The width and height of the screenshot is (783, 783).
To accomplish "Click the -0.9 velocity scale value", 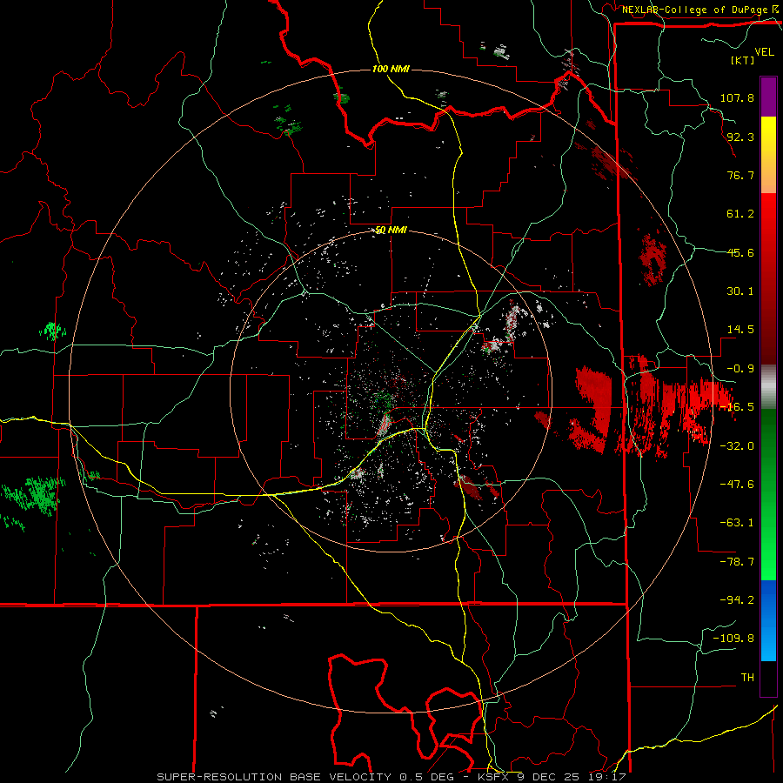I will click(740, 369).
